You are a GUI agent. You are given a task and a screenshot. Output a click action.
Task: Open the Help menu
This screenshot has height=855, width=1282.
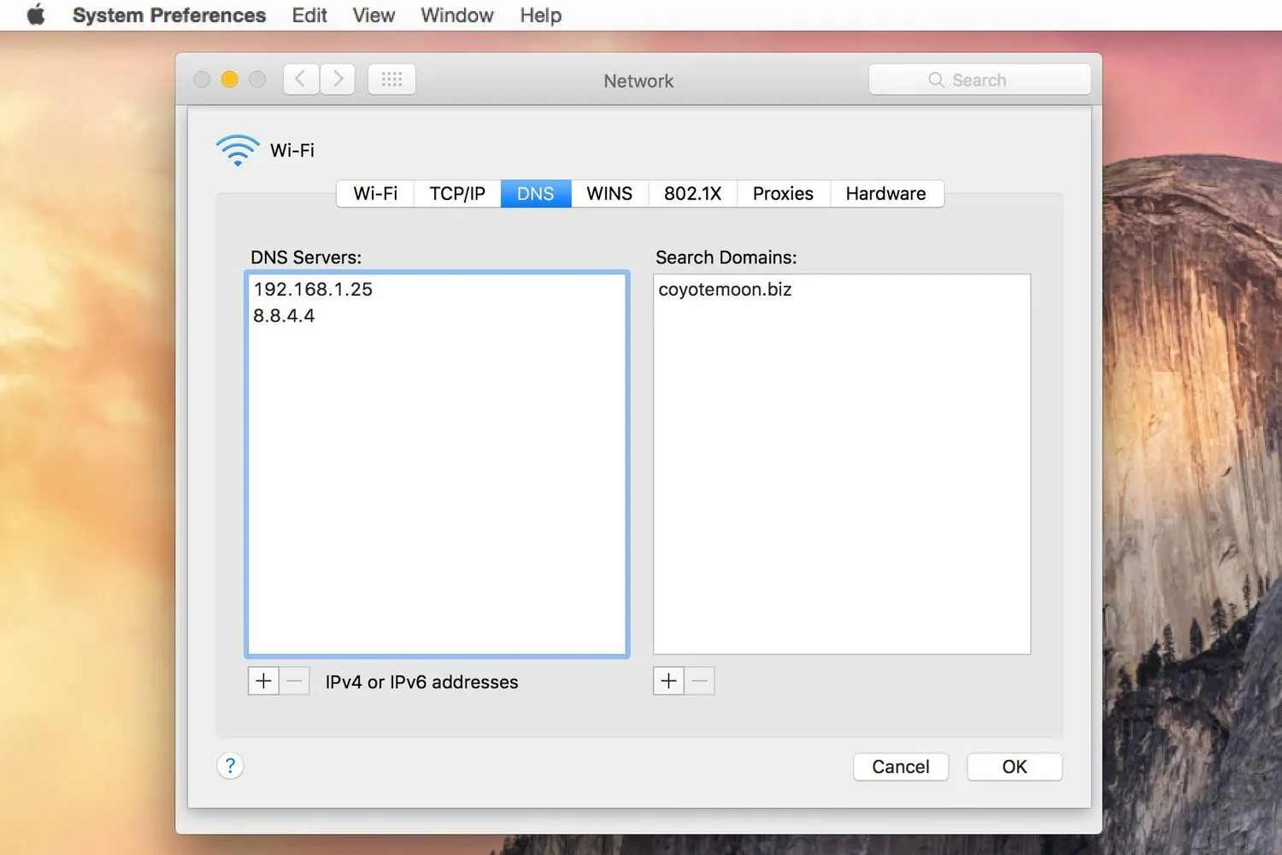tap(541, 15)
